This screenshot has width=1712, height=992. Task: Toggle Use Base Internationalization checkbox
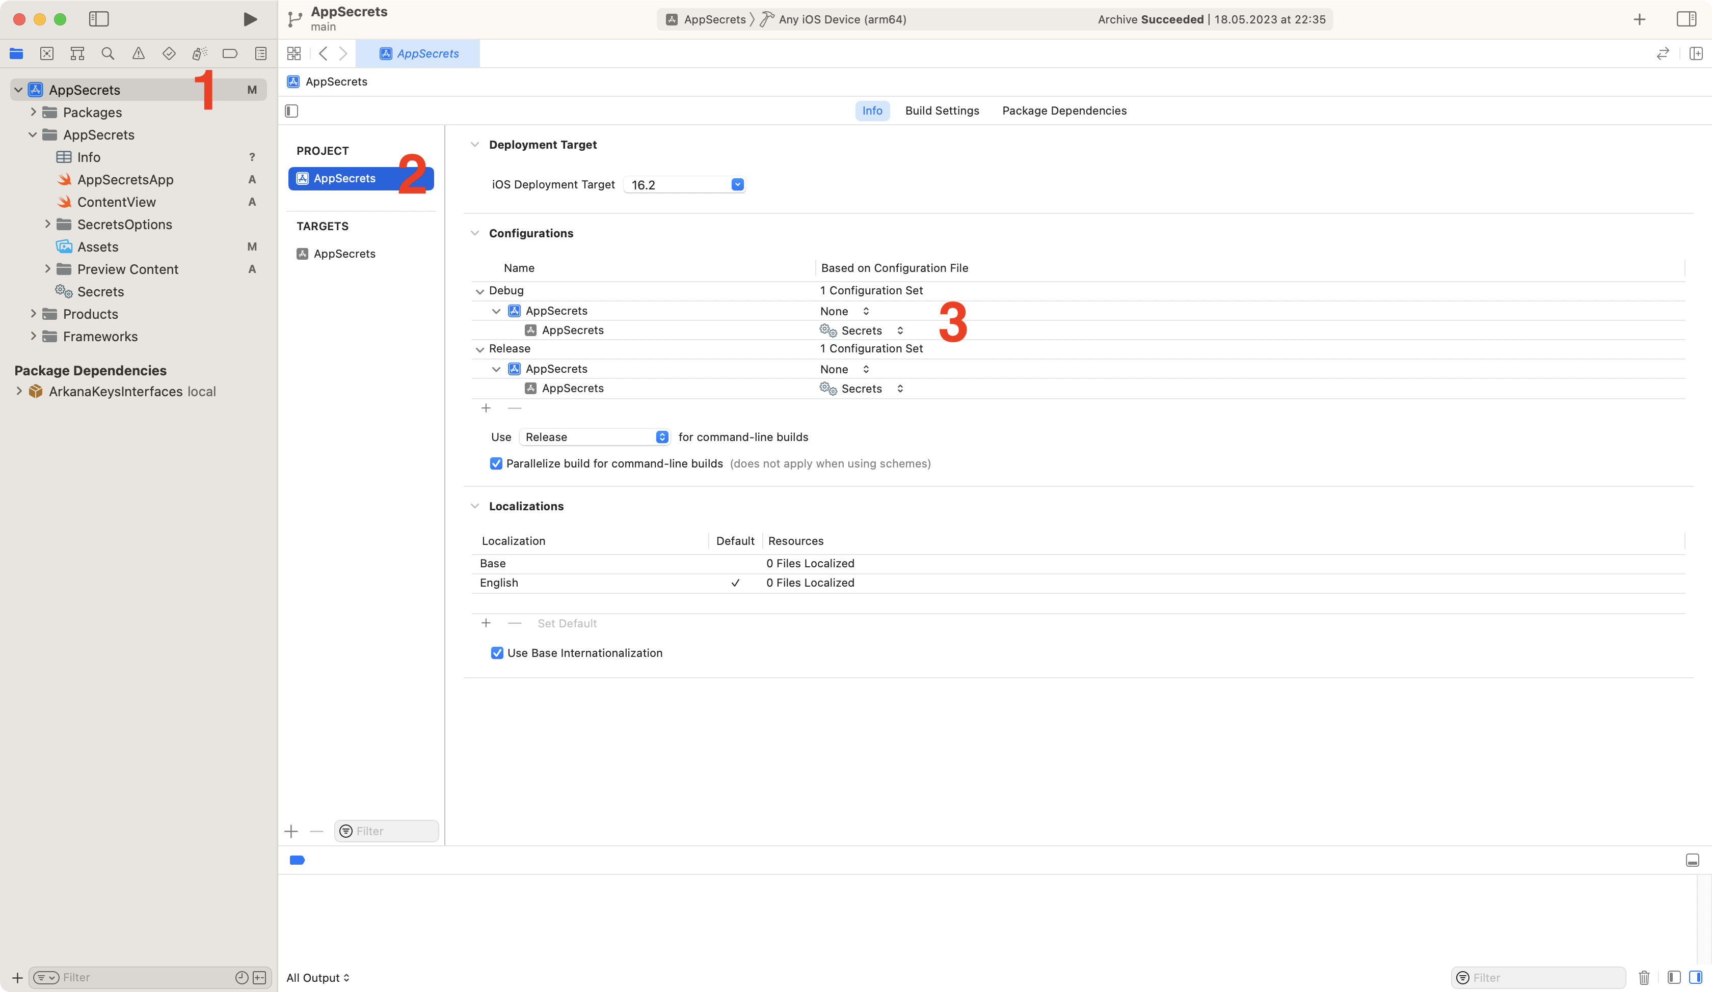[x=497, y=653]
